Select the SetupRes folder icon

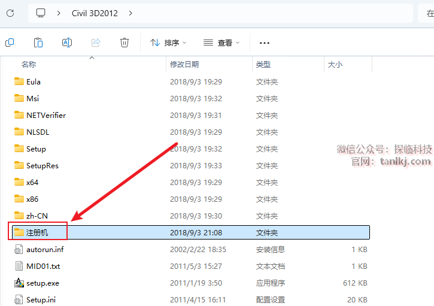point(19,165)
